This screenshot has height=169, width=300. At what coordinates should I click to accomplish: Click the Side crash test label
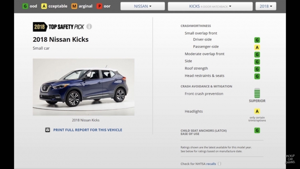pos(188,61)
